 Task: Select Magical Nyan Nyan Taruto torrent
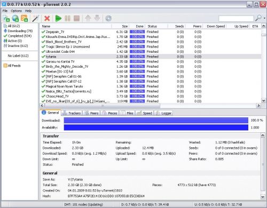(151, 86)
